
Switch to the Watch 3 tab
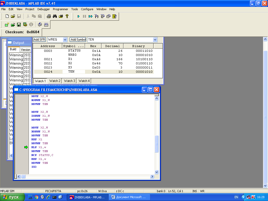(x=69, y=81)
